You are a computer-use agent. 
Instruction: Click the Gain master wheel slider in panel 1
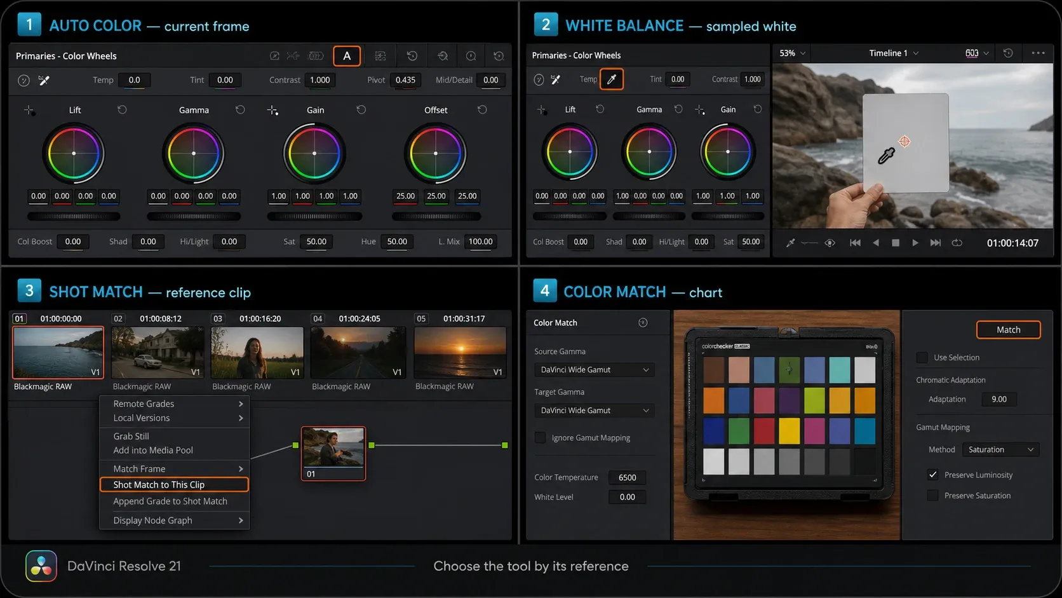314,217
